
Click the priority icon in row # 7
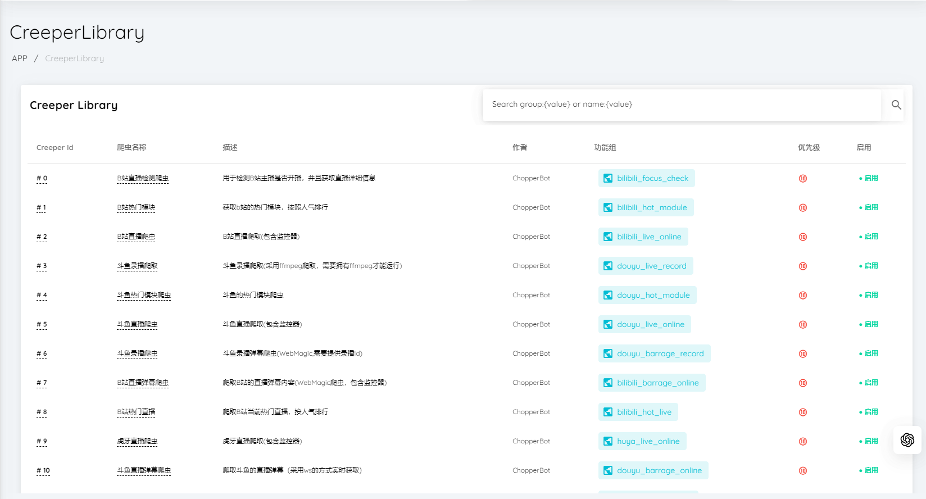click(x=803, y=383)
